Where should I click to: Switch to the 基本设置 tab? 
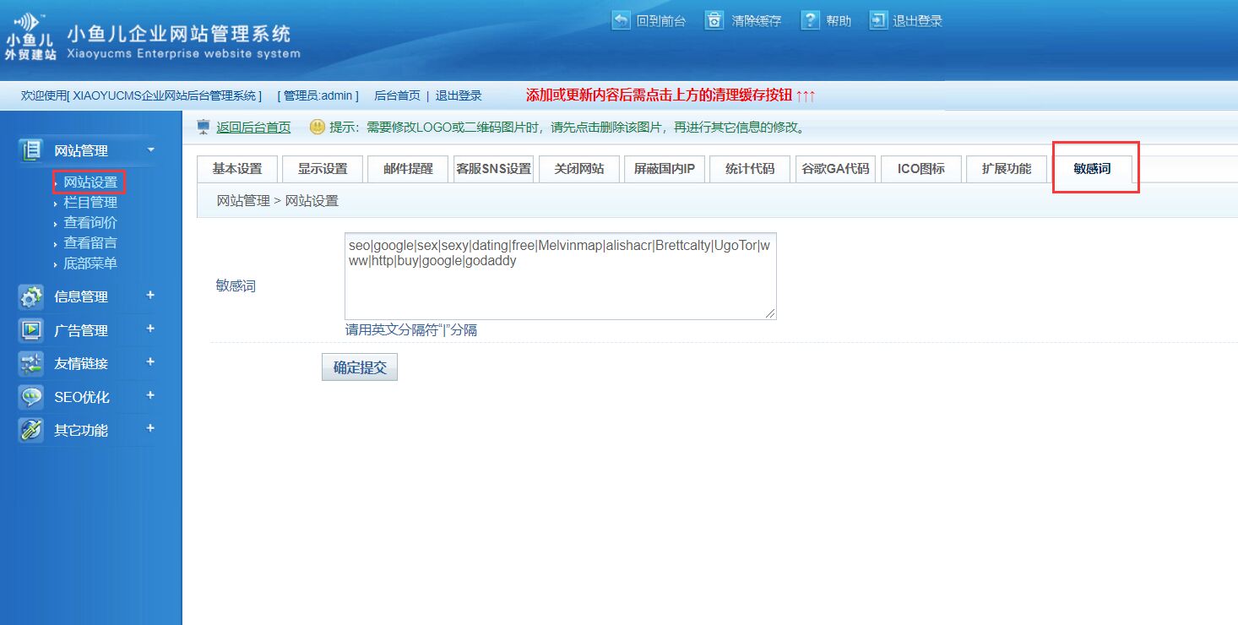click(x=237, y=169)
